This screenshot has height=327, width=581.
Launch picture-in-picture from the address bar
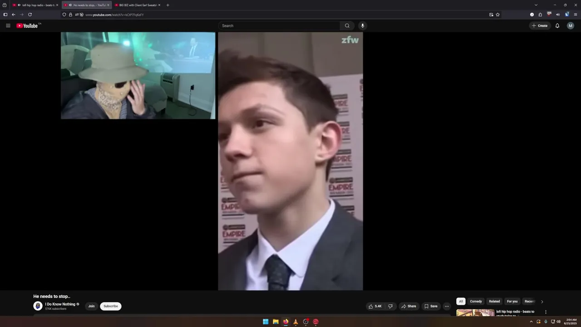491,15
